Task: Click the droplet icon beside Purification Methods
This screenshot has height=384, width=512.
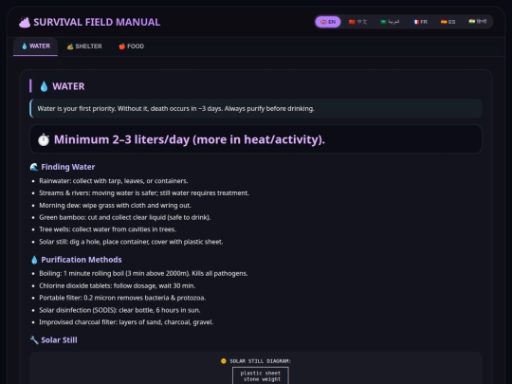Action: point(34,260)
